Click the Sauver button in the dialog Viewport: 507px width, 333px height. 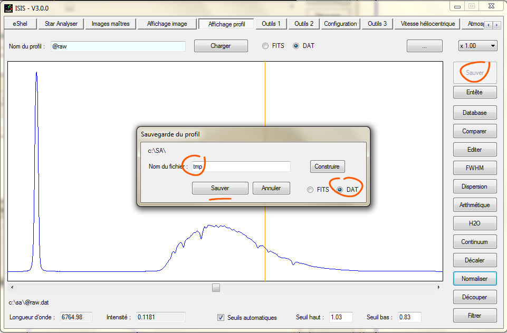point(220,188)
